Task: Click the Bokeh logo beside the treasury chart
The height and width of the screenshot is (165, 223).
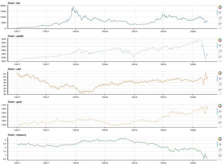Action: coord(220,139)
